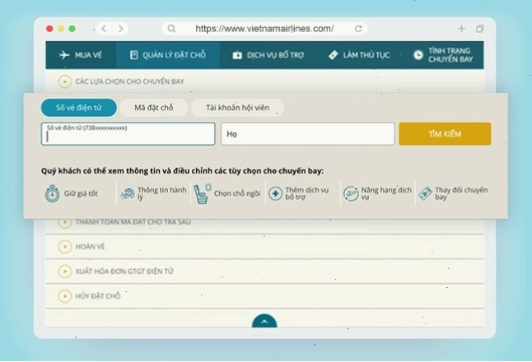
Task: Click the clock icon beside TÌNH TRẠNG CHUYẾN BAY
Action: pyautogui.click(x=418, y=55)
